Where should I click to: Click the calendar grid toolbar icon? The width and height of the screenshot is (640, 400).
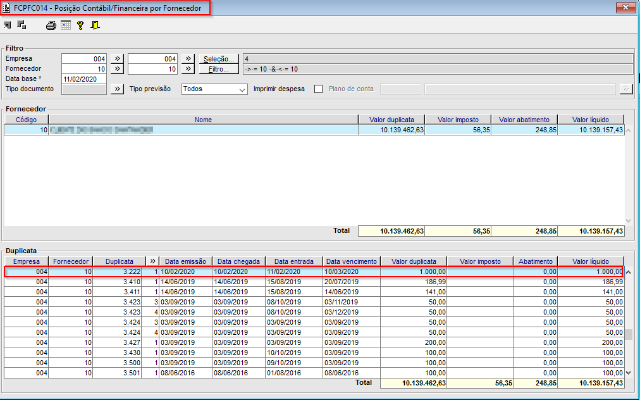pyautogui.click(x=66, y=25)
